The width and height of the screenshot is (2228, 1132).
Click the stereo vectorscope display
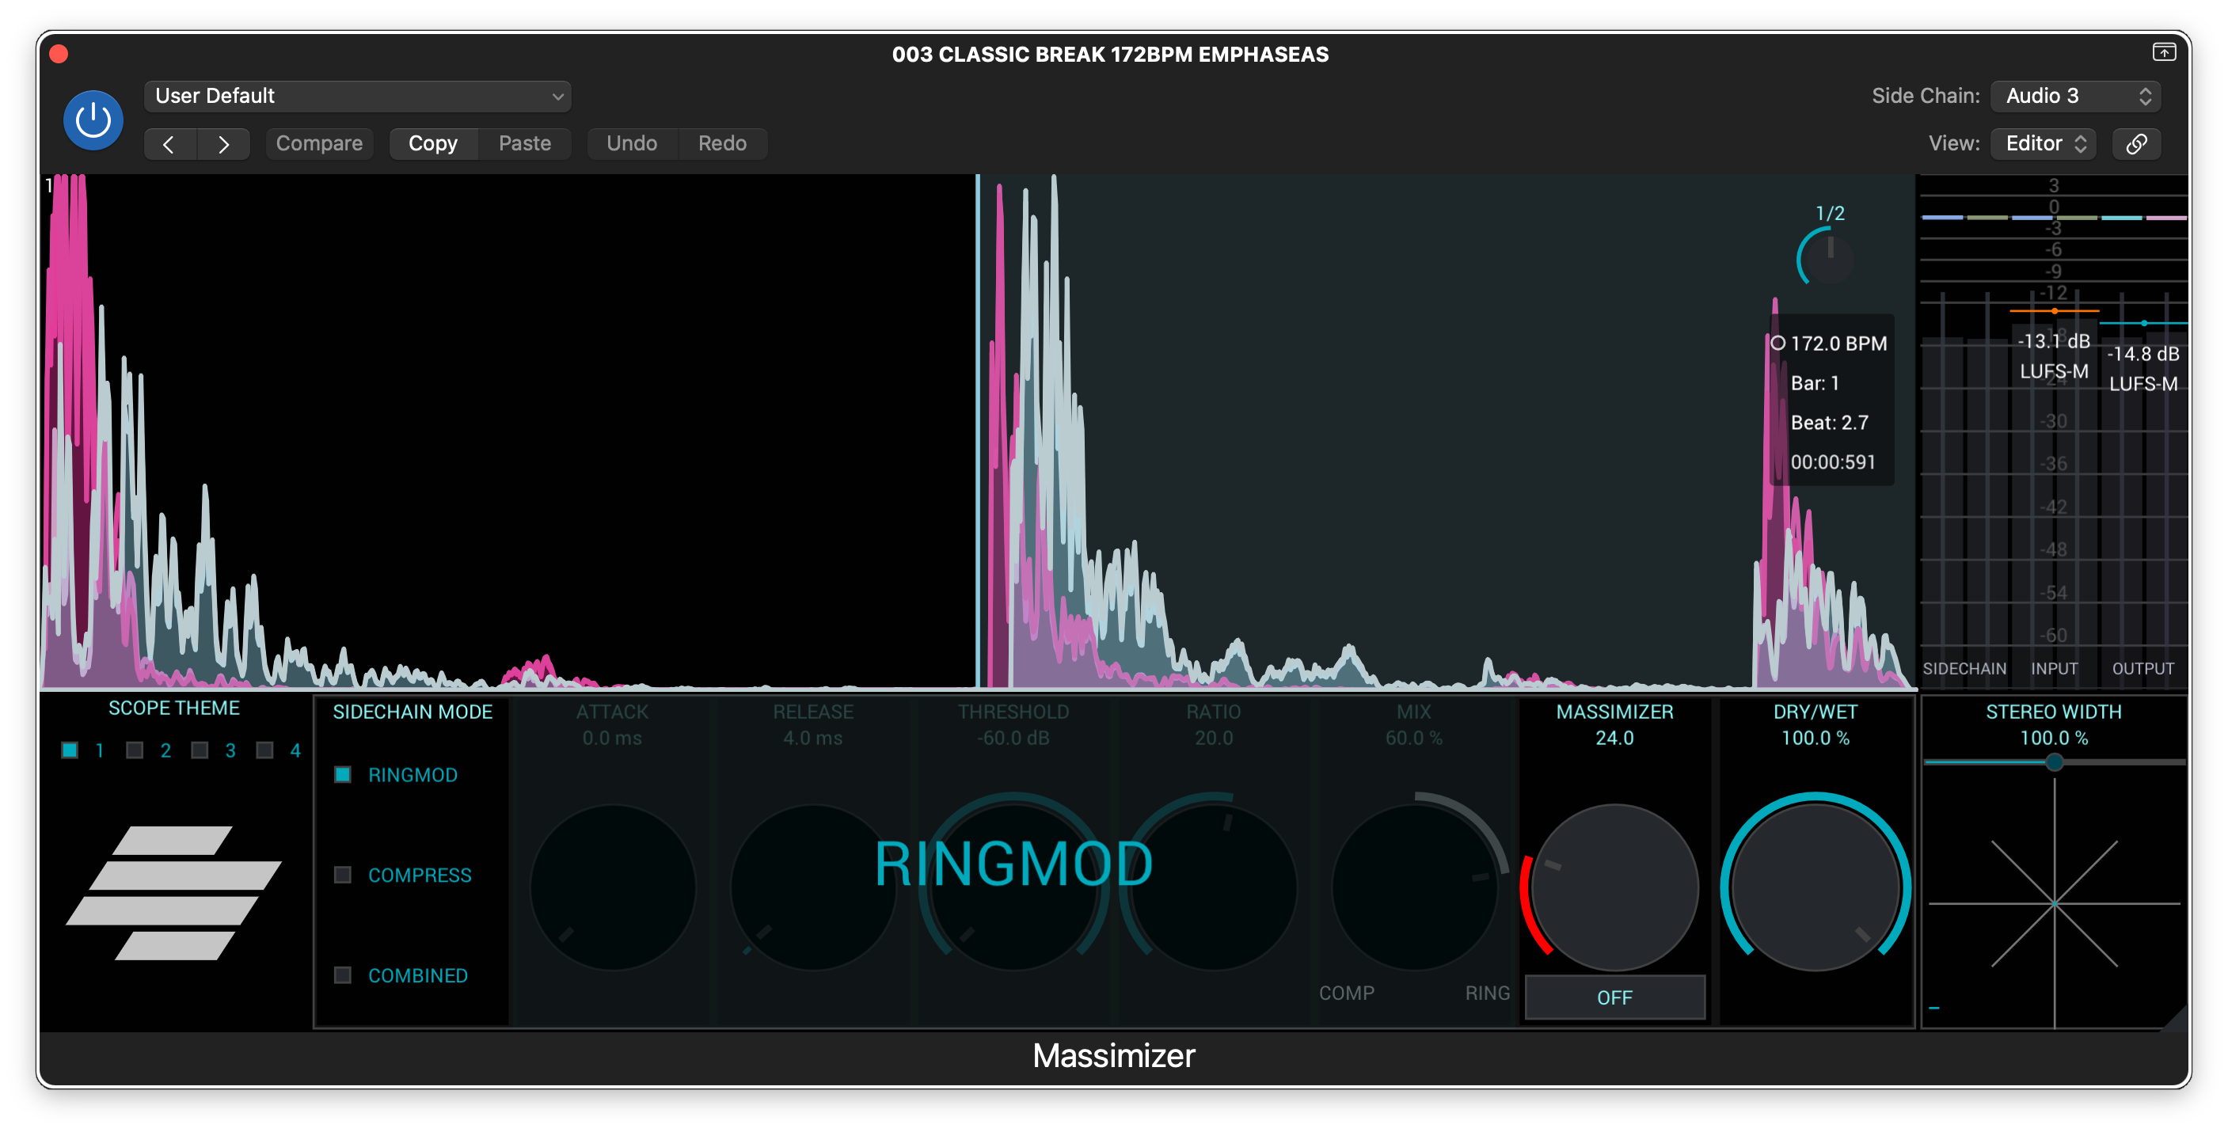pos(2053,904)
